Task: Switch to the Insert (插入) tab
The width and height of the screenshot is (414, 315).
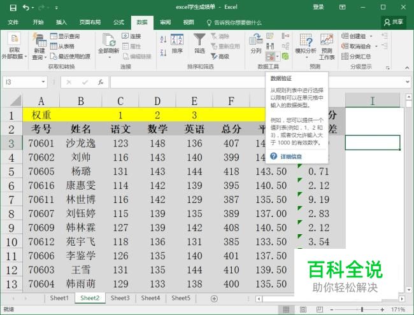Action: [61, 22]
